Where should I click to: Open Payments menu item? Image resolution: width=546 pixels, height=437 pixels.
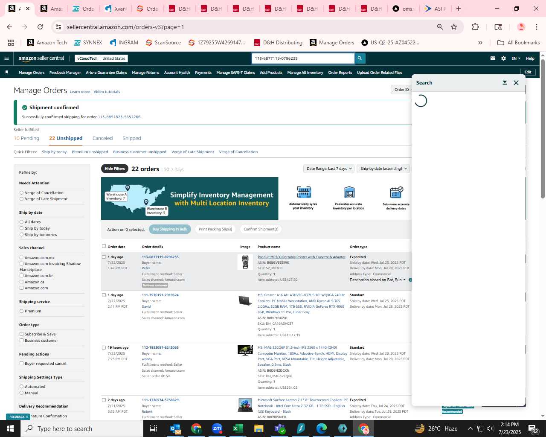coord(203,73)
